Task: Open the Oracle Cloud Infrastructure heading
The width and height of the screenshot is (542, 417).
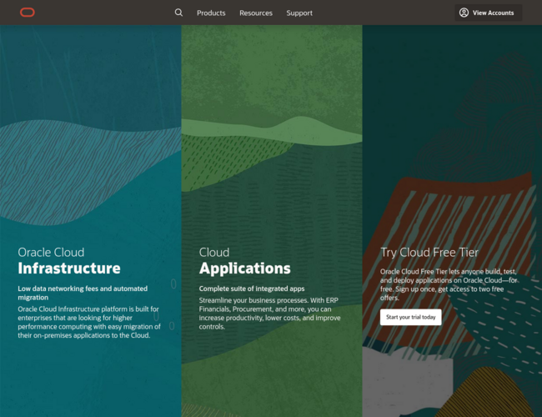Action: 69,260
